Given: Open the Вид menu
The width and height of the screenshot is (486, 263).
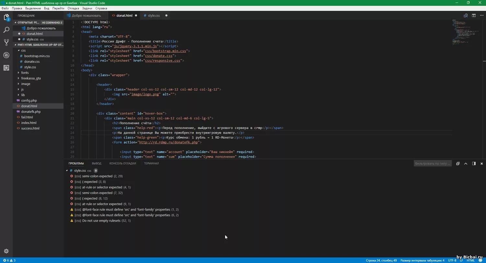Looking at the screenshot, I should click(x=47, y=8).
